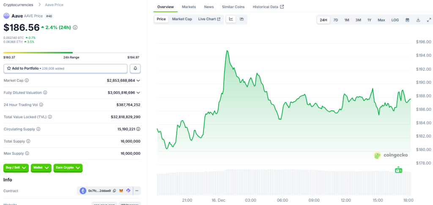Switch to the candlestick chart icon
Image resolution: width=433 pixels, height=205 pixels.
(242, 19)
